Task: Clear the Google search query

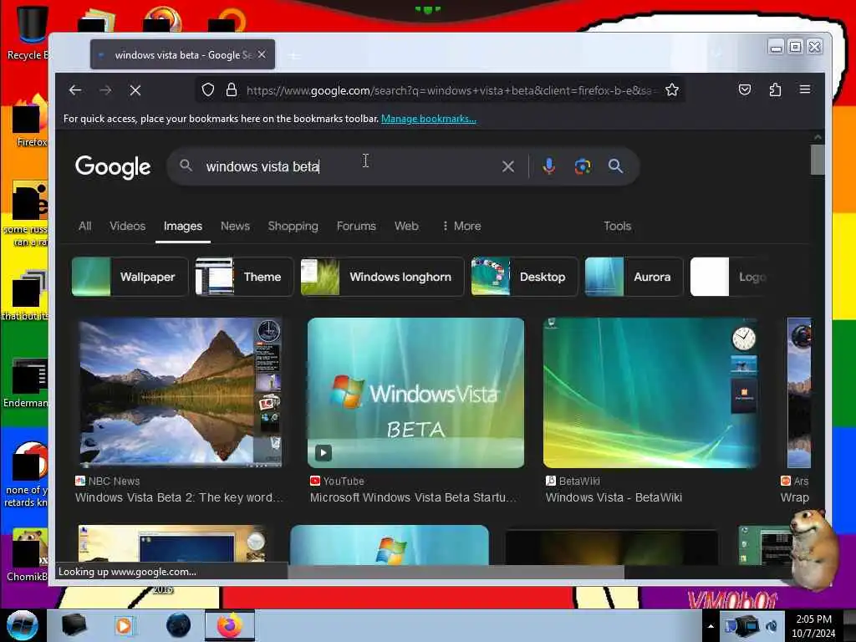Action: pos(507,166)
